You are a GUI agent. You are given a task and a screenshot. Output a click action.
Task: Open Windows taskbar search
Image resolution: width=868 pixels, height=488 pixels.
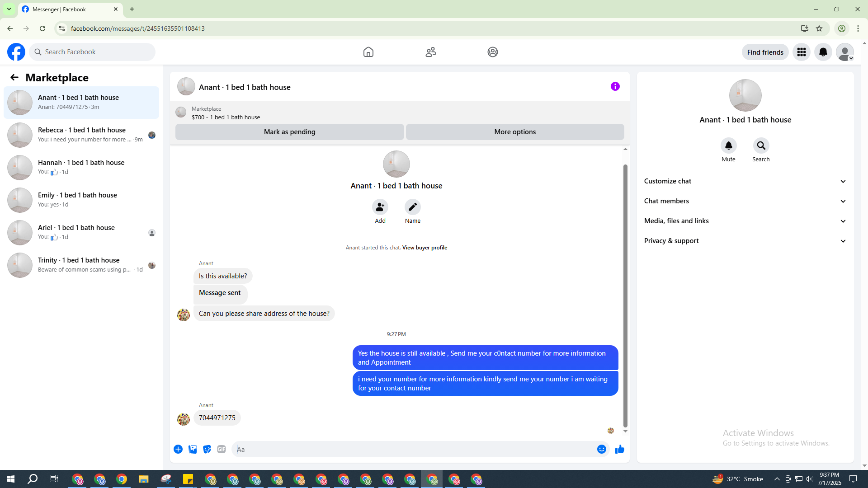click(x=33, y=479)
